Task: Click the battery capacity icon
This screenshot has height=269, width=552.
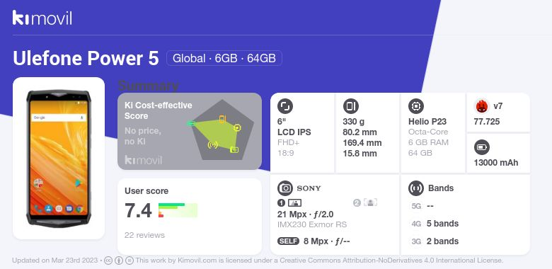Action: (x=482, y=147)
